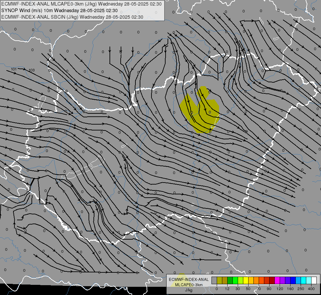Click the legend value 120
The height and width of the screenshot is (295, 321).
(280, 289)
